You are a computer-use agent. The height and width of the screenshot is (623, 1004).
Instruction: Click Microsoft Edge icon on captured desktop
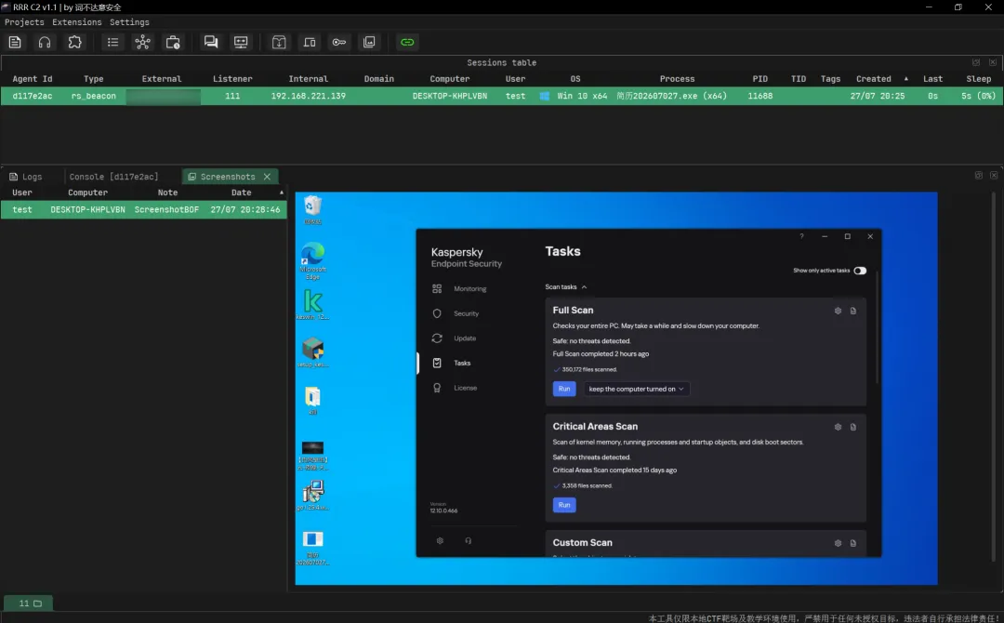(312, 260)
